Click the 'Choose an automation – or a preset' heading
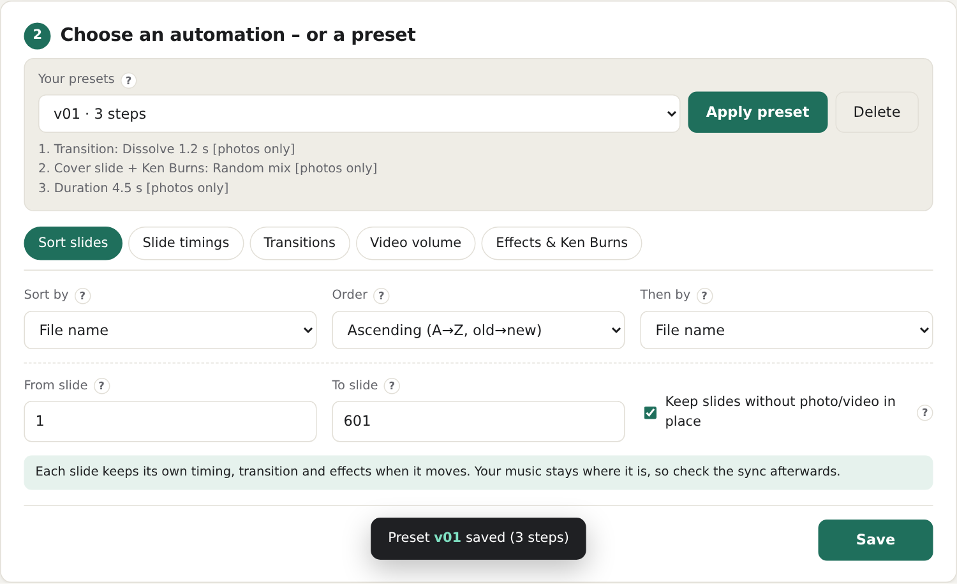The width and height of the screenshot is (957, 584). [x=238, y=34]
